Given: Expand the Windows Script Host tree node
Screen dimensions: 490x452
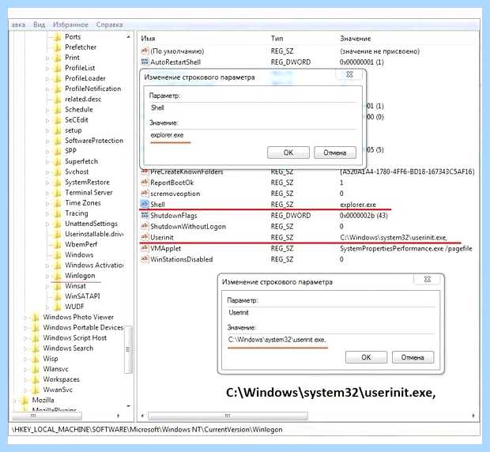Looking at the screenshot, I should pyautogui.click(x=26, y=338).
